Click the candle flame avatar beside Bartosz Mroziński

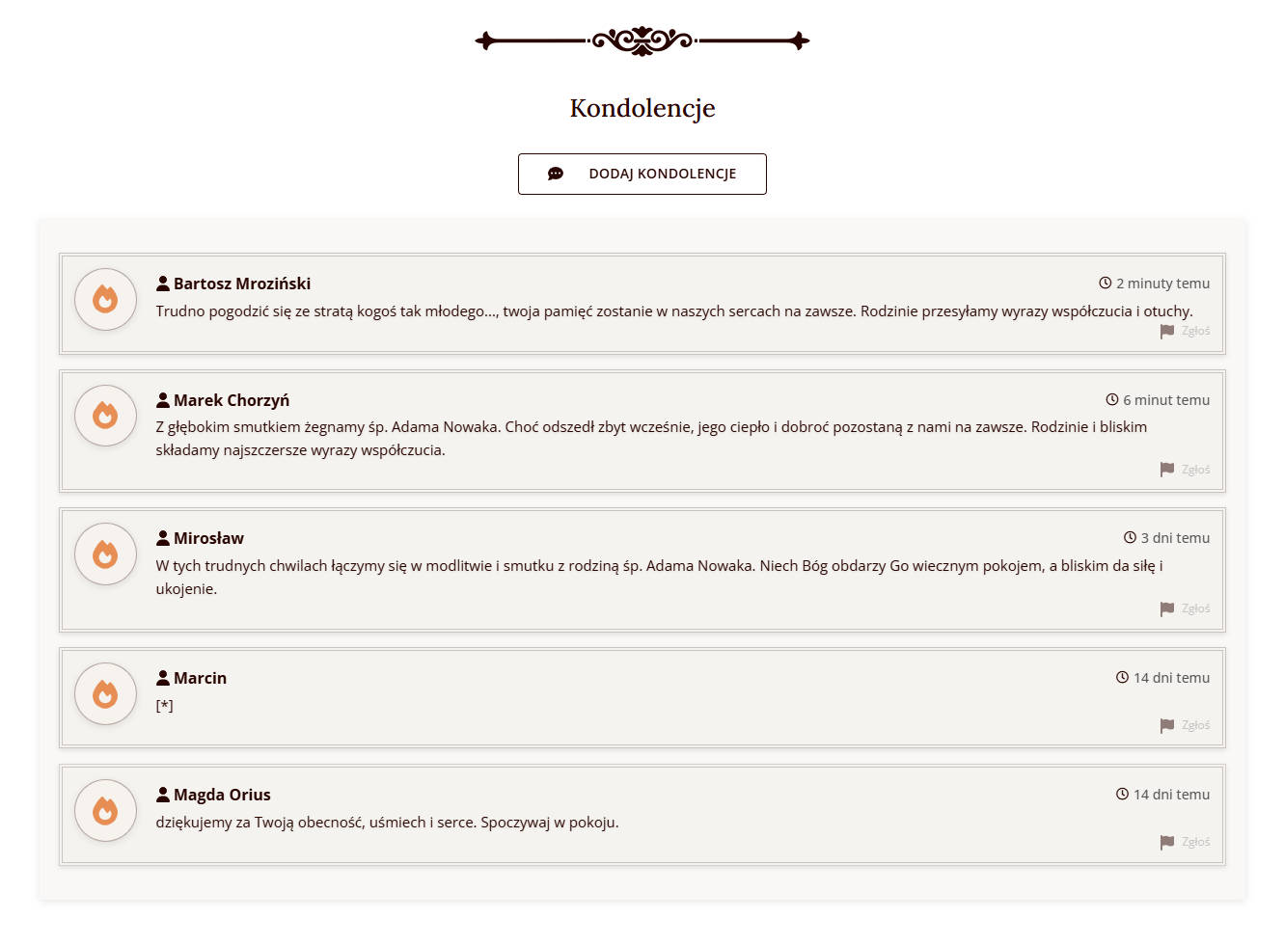pos(105,299)
